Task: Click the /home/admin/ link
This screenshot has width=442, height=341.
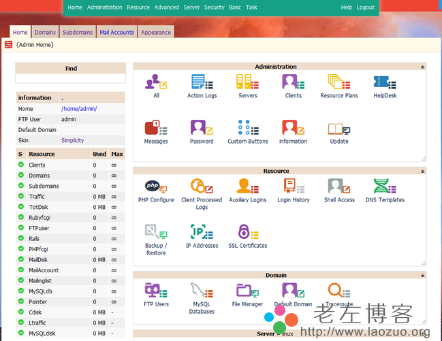Action: [79, 109]
